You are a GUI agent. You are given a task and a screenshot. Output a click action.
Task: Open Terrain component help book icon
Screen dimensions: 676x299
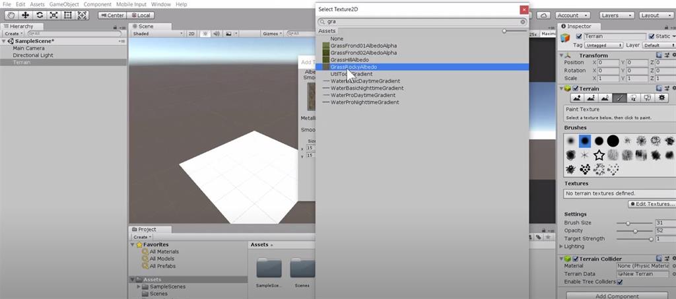tap(659, 88)
